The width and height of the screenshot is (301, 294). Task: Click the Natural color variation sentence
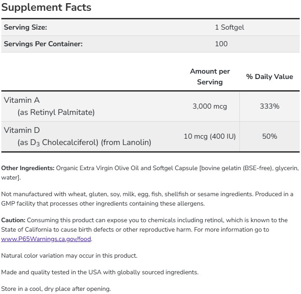pos(69,255)
